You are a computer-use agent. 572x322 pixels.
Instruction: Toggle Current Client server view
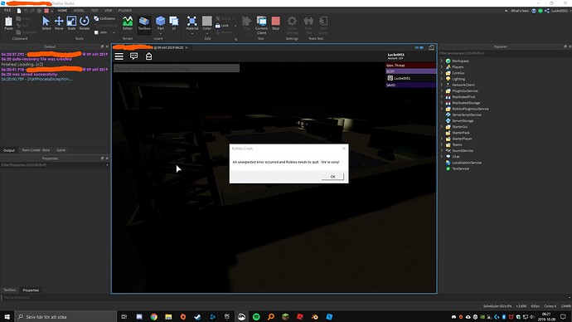(261, 25)
